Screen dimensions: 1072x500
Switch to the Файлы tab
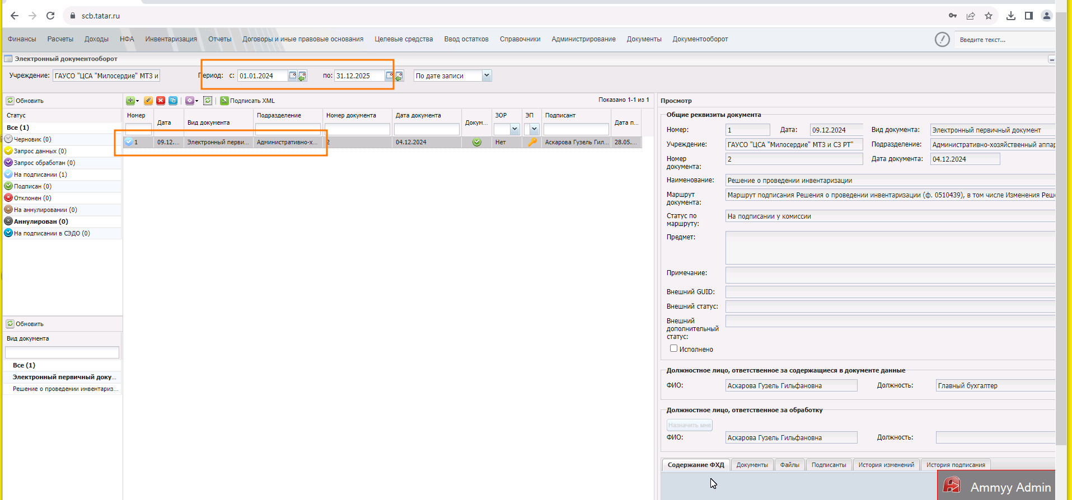[x=790, y=465]
